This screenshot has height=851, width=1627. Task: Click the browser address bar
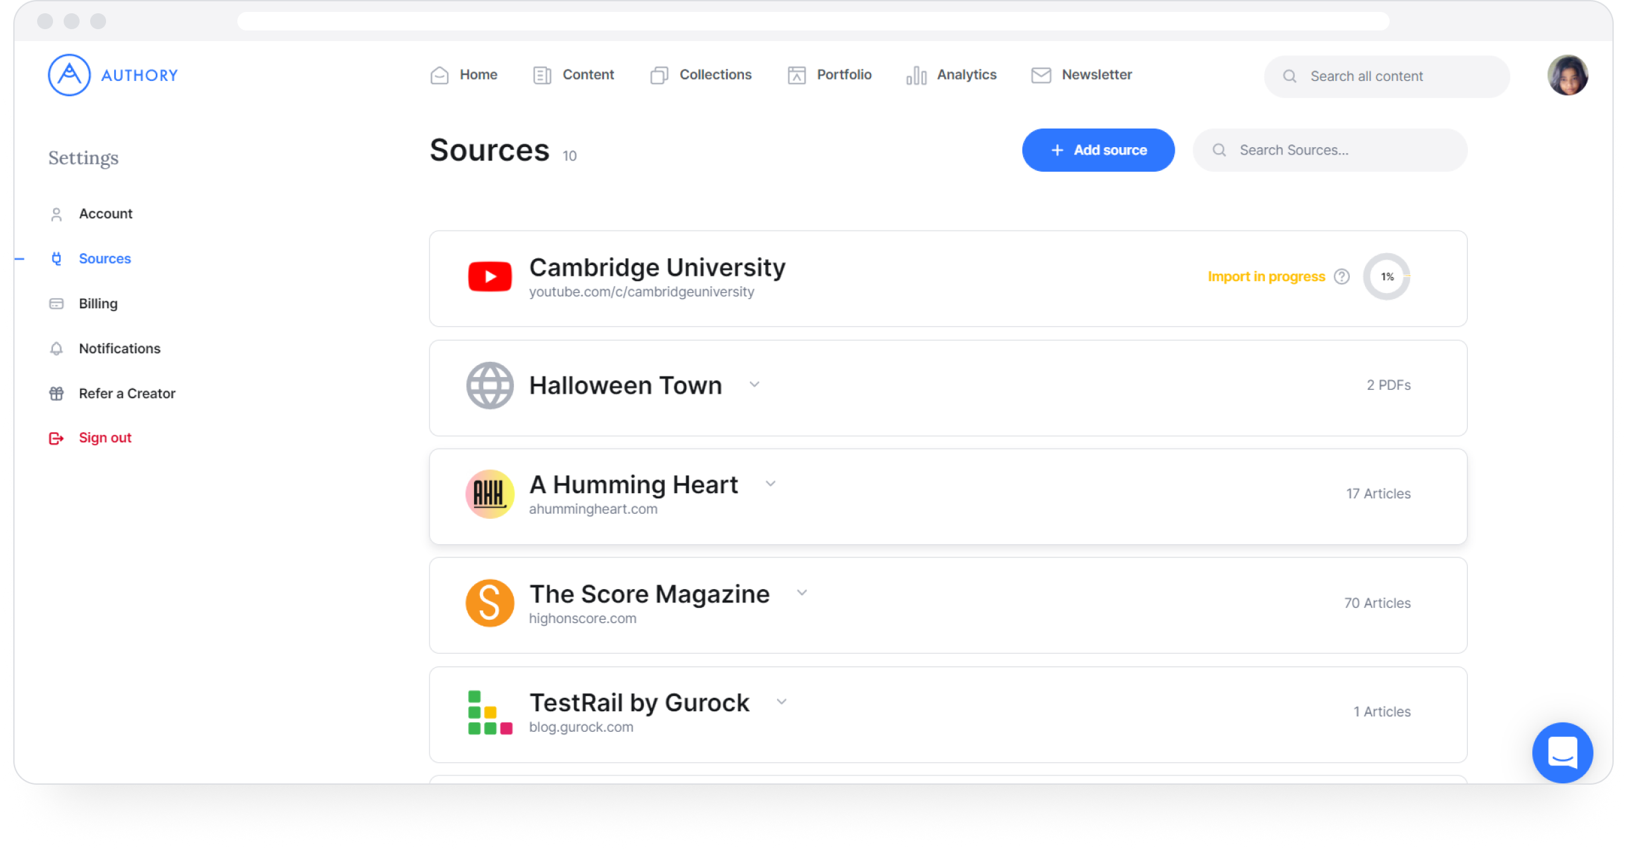coord(813,21)
